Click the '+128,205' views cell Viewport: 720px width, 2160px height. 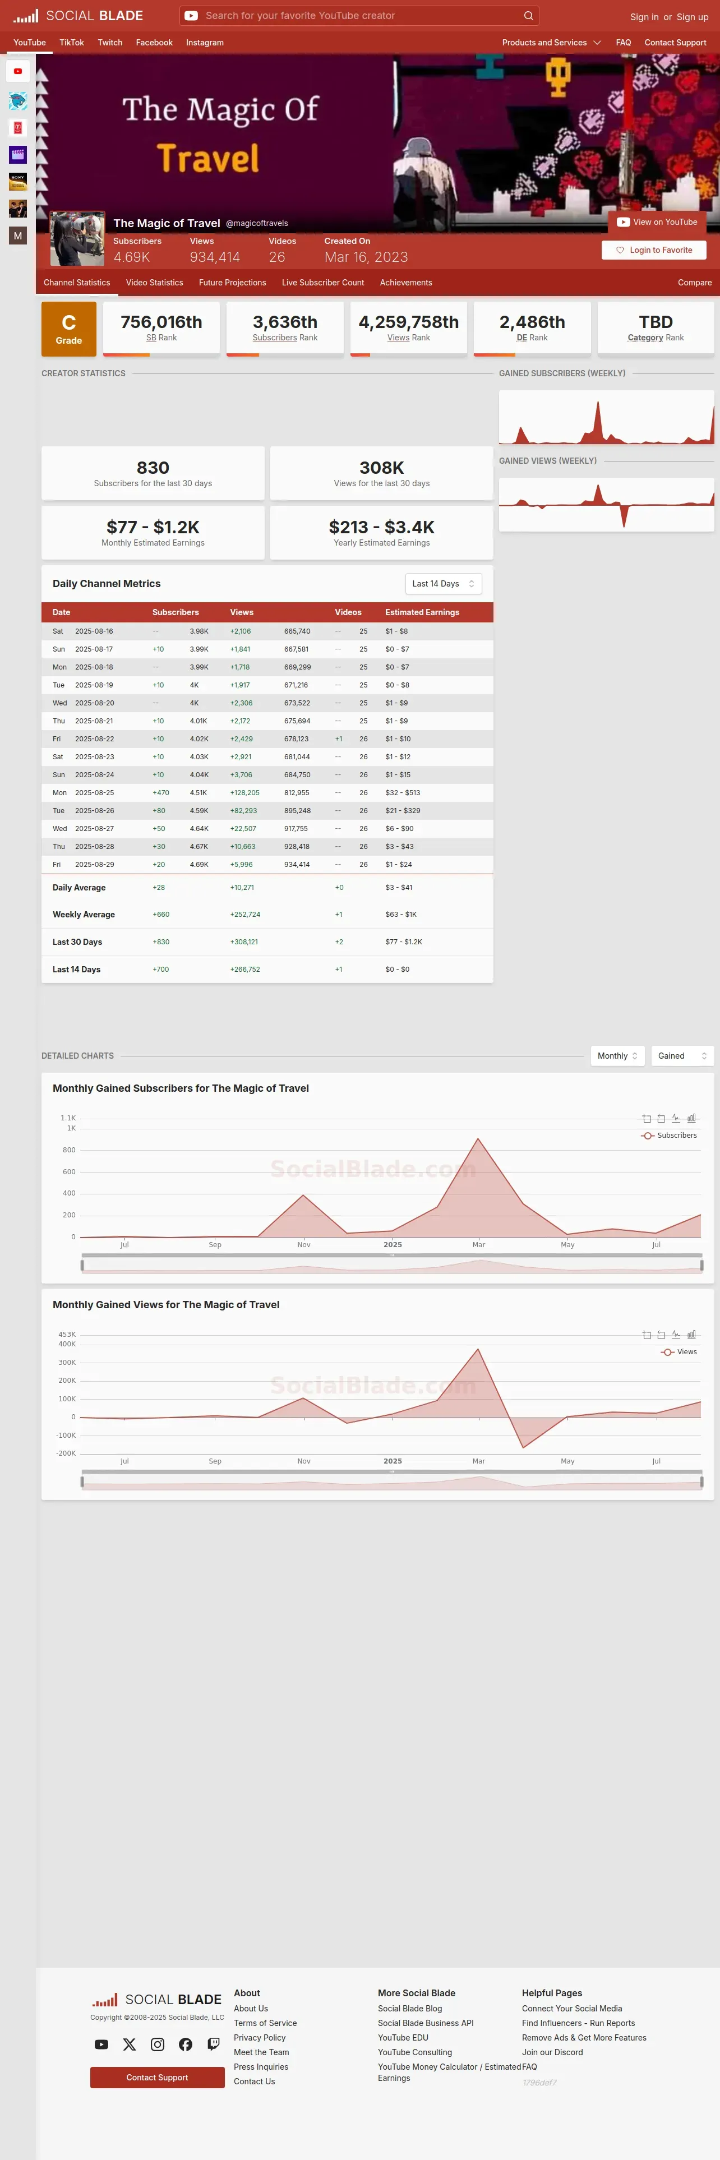point(244,792)
